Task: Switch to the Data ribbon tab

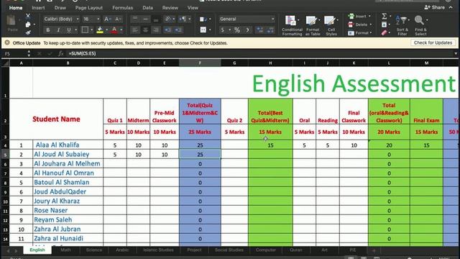Action: (x=147, y=8)
